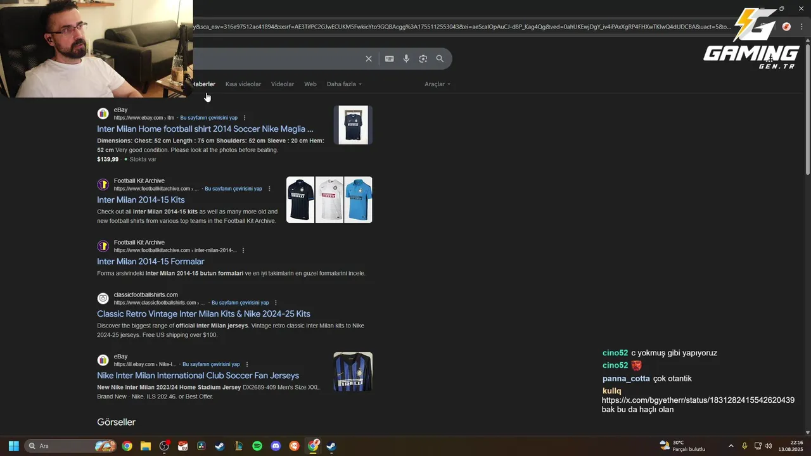The width and height of the screenshot is (811, 456).
Task: Open the 30°C Parçalı bulutlu weather widget
Action: pyautogui.click(x=683, y=446)
